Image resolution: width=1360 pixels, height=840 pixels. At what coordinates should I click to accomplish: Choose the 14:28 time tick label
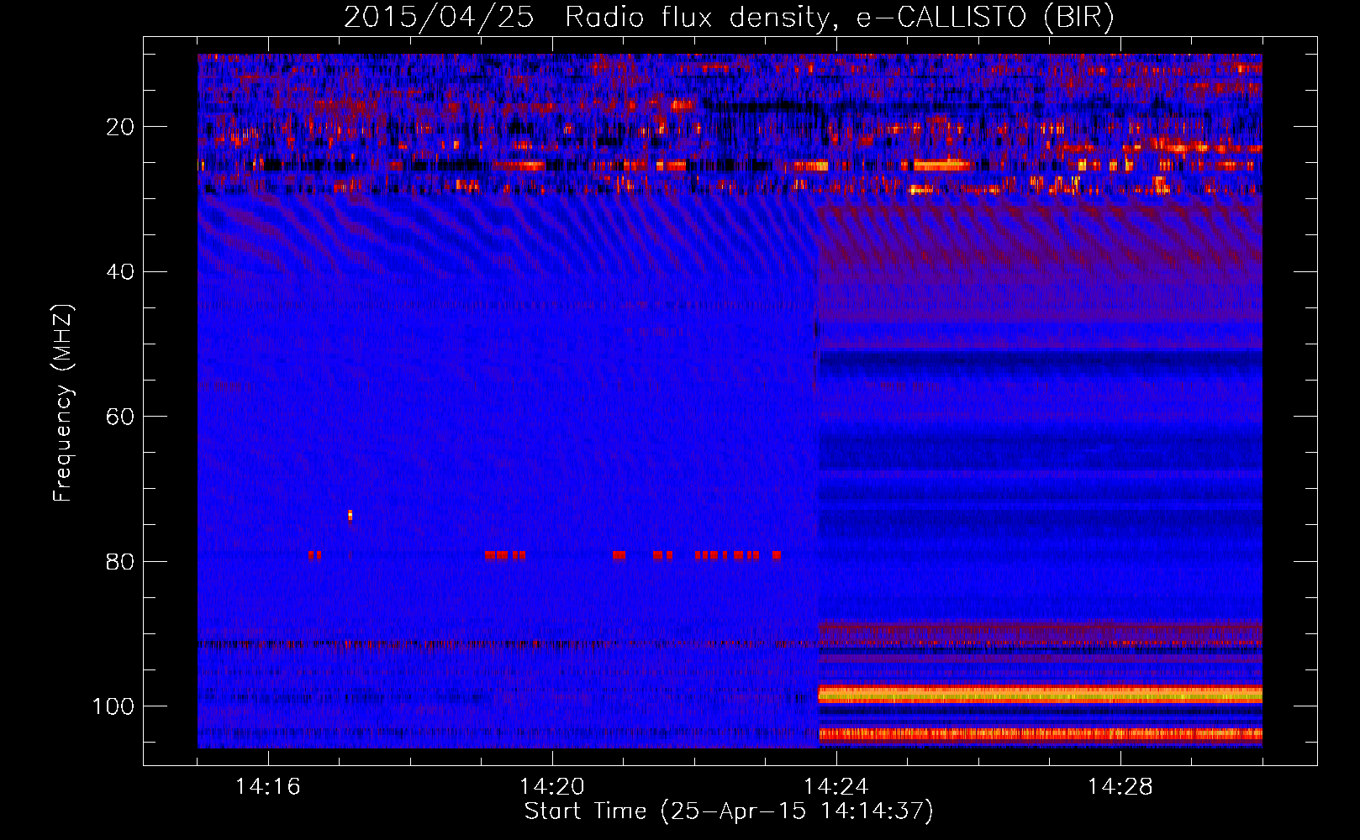[x=1120, y=786]
